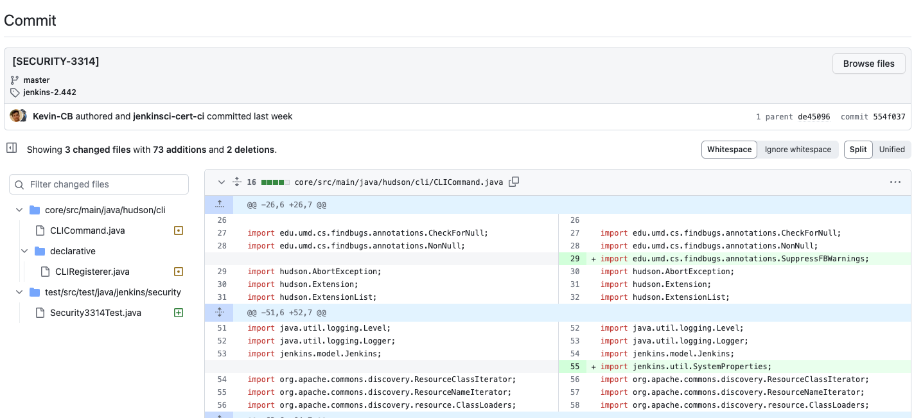This screenshot has height=418, width=914.
Task: Expand all lines of CLICommand.java diff
Action: coord(236,182)
